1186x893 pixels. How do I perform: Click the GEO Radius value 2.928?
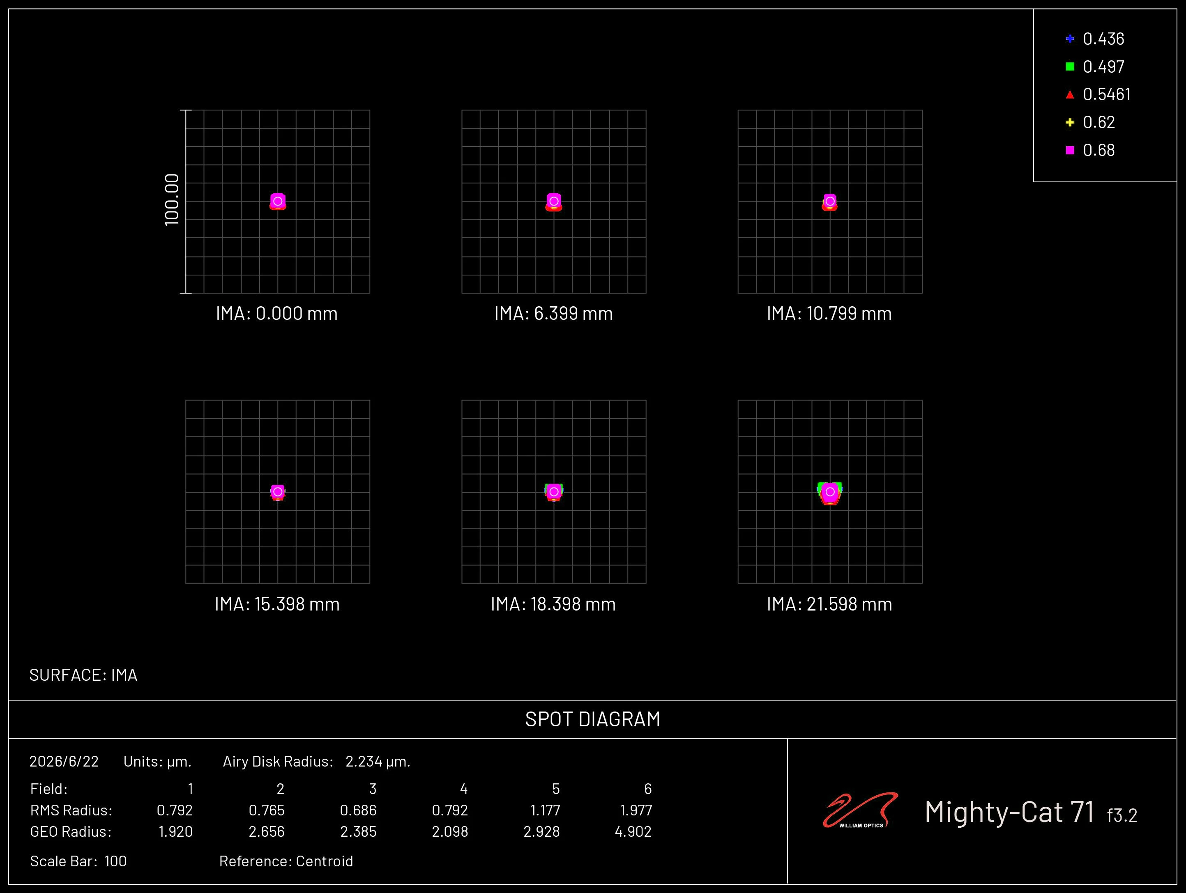coord(541,832)
